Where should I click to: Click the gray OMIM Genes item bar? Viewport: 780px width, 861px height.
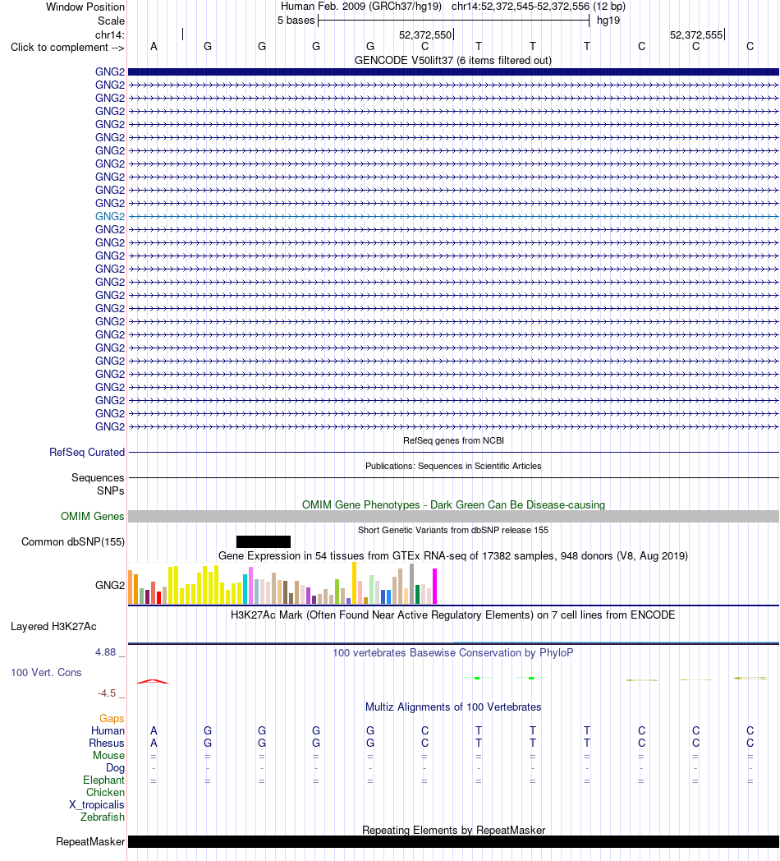(x=453, y=516)
